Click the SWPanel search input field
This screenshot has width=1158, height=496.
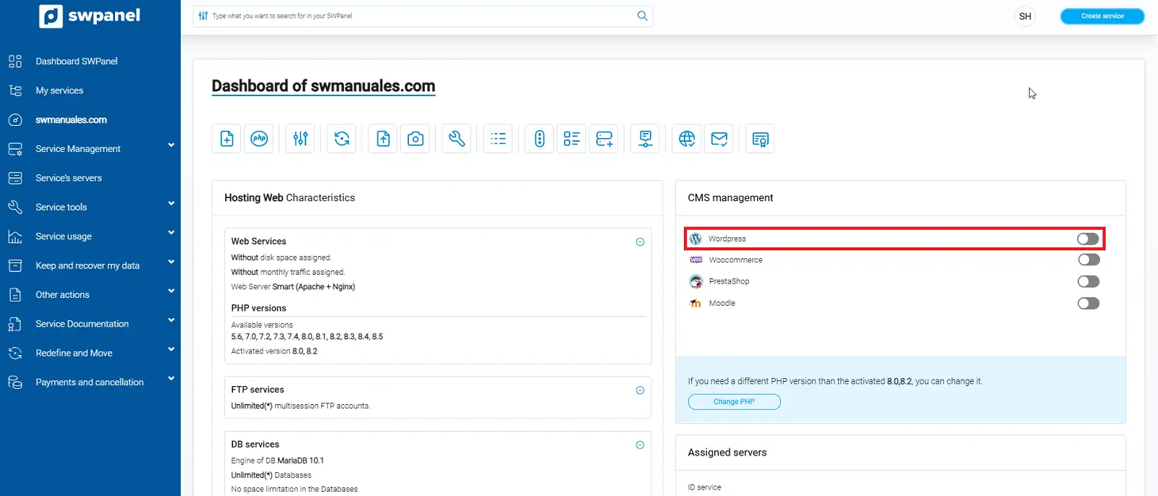(x=420, y=16)
